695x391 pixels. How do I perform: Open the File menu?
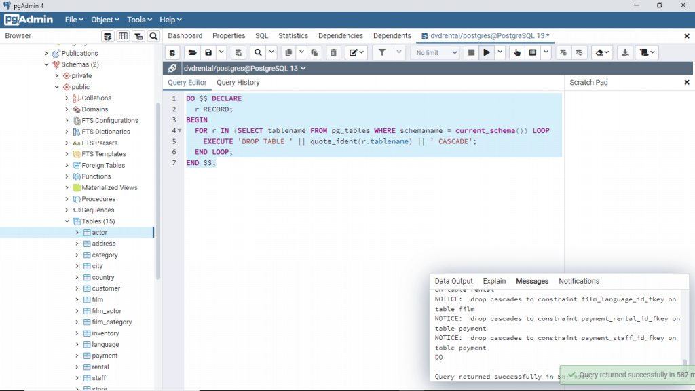click(74, 20)
